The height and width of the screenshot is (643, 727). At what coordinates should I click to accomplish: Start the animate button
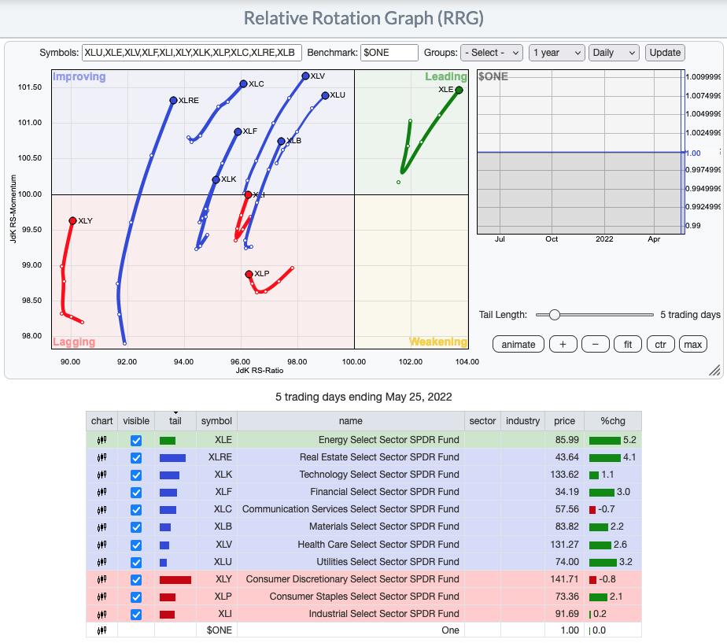point(518,344)
